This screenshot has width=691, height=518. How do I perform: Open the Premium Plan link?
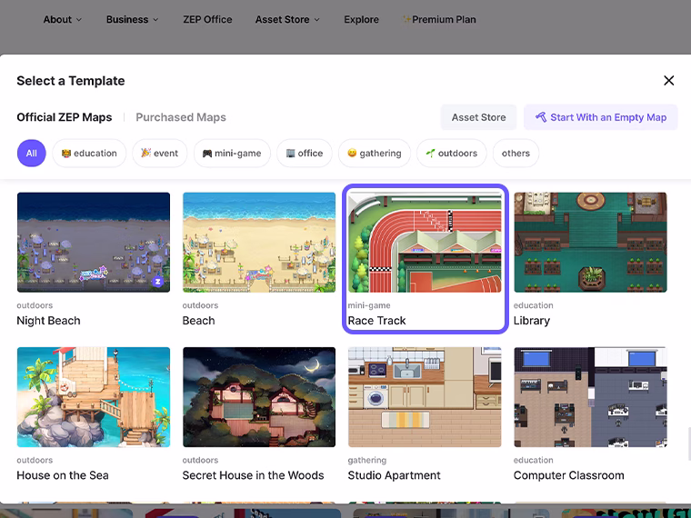[x=440, y=19]
